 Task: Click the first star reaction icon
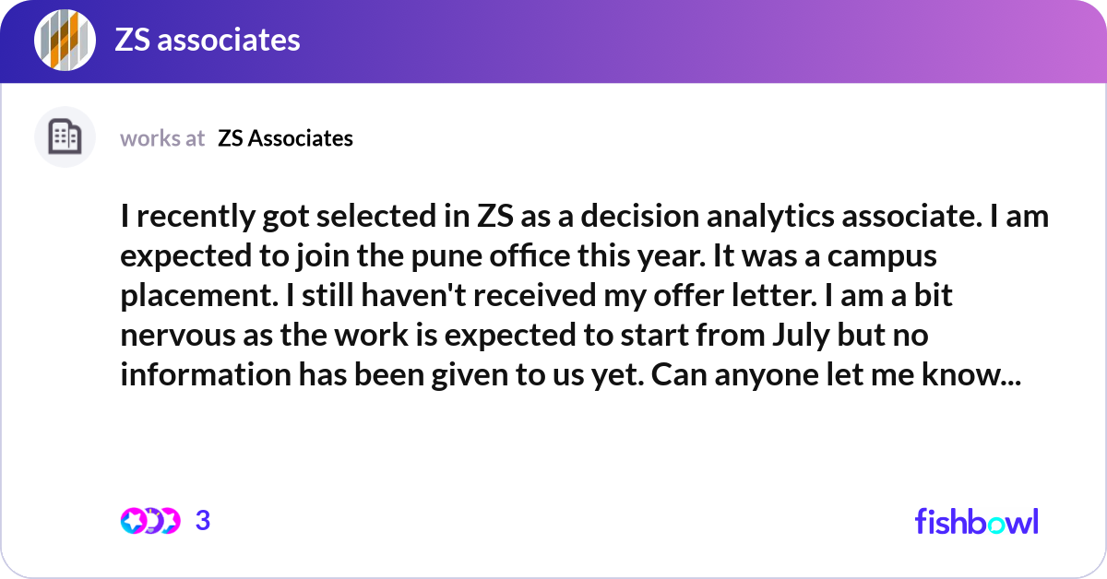tap(132, 521)
